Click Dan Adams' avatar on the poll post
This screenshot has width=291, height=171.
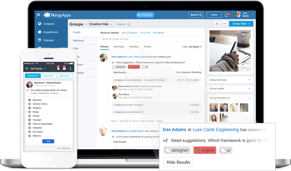pyautogui.click(x=103, y=58)
